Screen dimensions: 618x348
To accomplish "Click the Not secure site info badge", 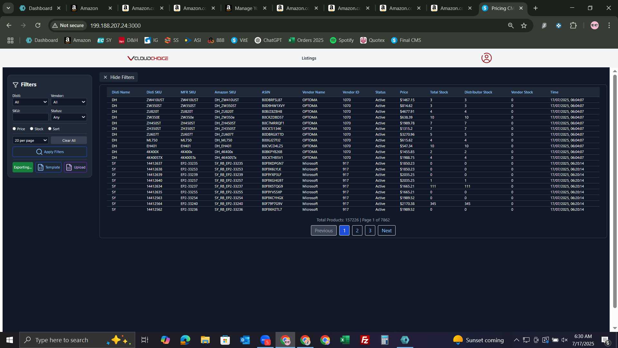I will [68, 25].
